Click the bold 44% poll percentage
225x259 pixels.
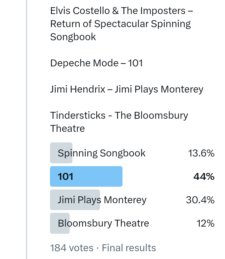click(x=204, y=177)
